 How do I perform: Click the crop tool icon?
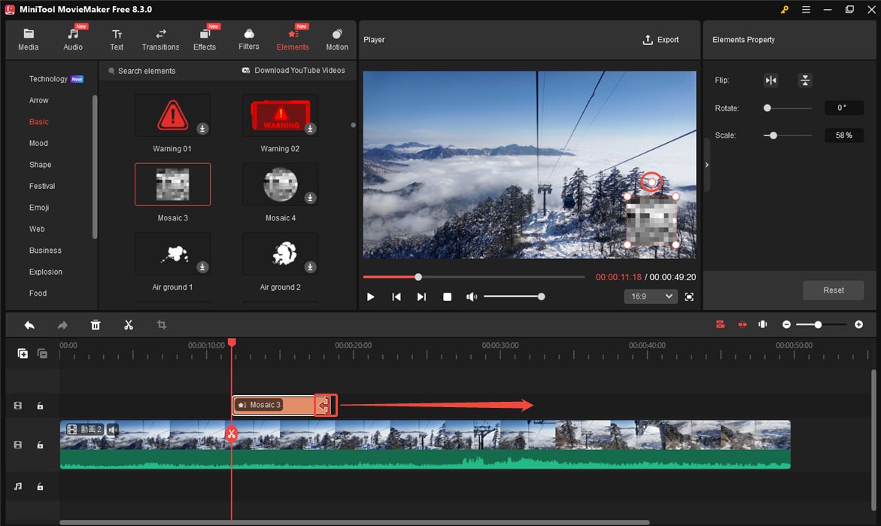(162, 325)
